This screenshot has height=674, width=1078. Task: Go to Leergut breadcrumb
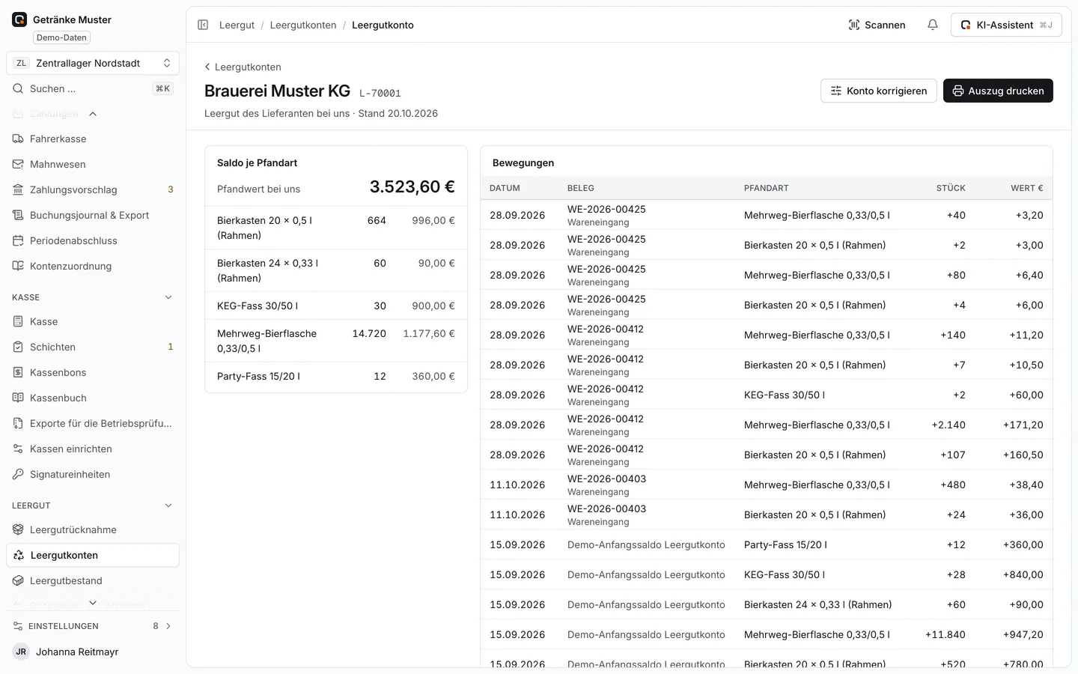(237, 25)
